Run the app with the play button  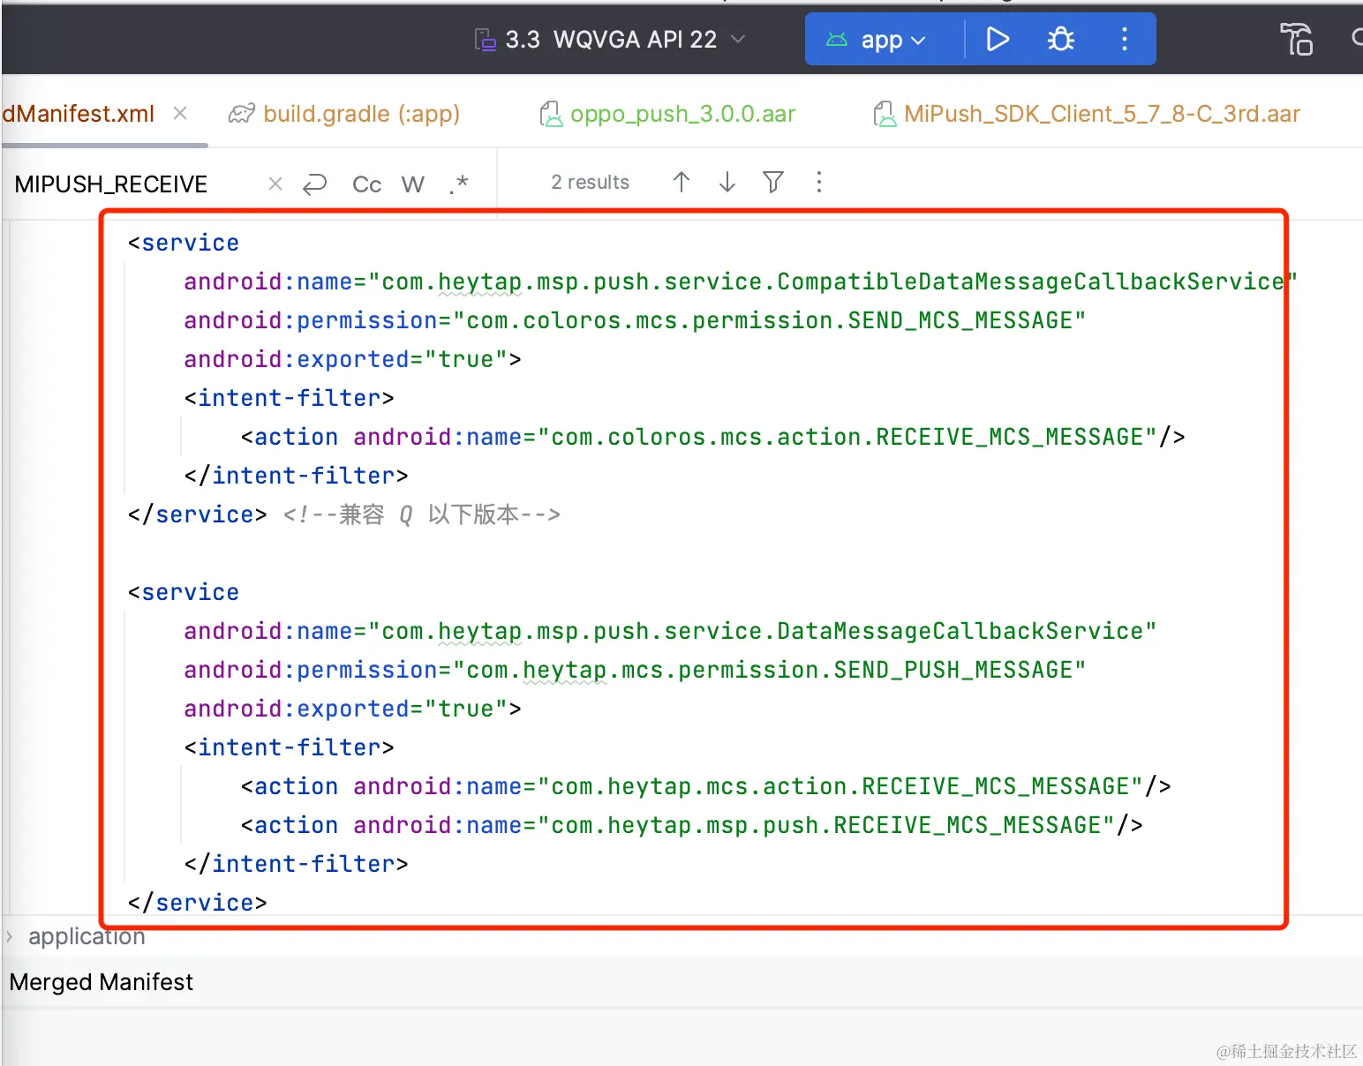998,40
